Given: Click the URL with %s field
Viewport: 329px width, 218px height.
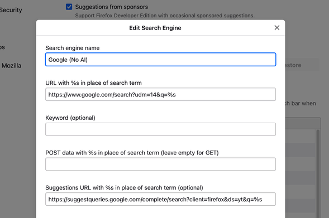Looking at the screenshot, I should coord(160,94).
